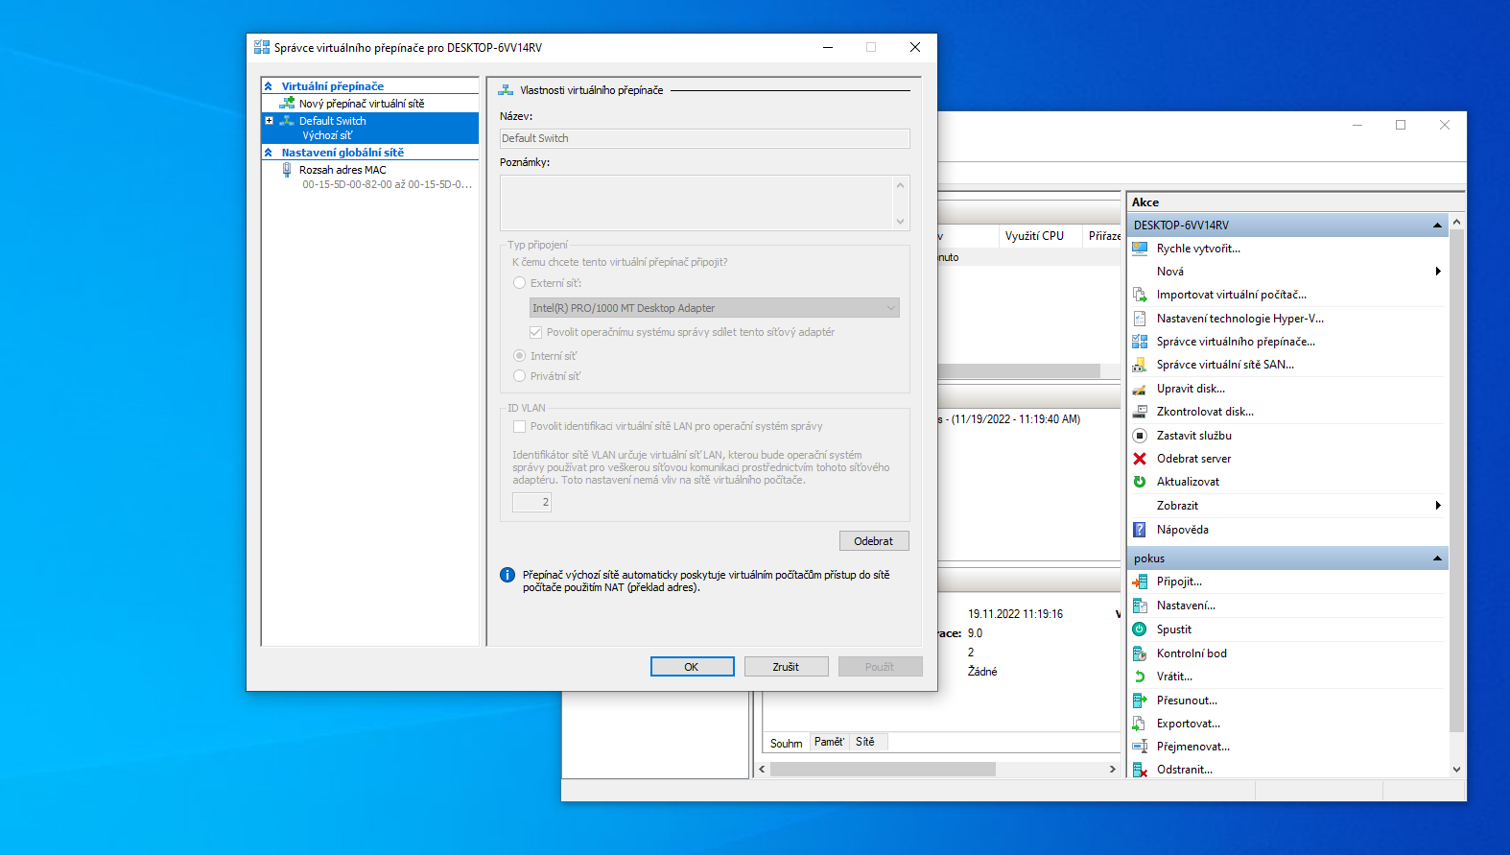Screen dimensions: 1510x855
Task: Click the Kontrolní bod icon
Action: 1140,653
